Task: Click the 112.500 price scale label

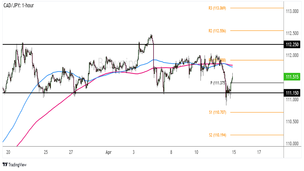Action: (292, 33)
